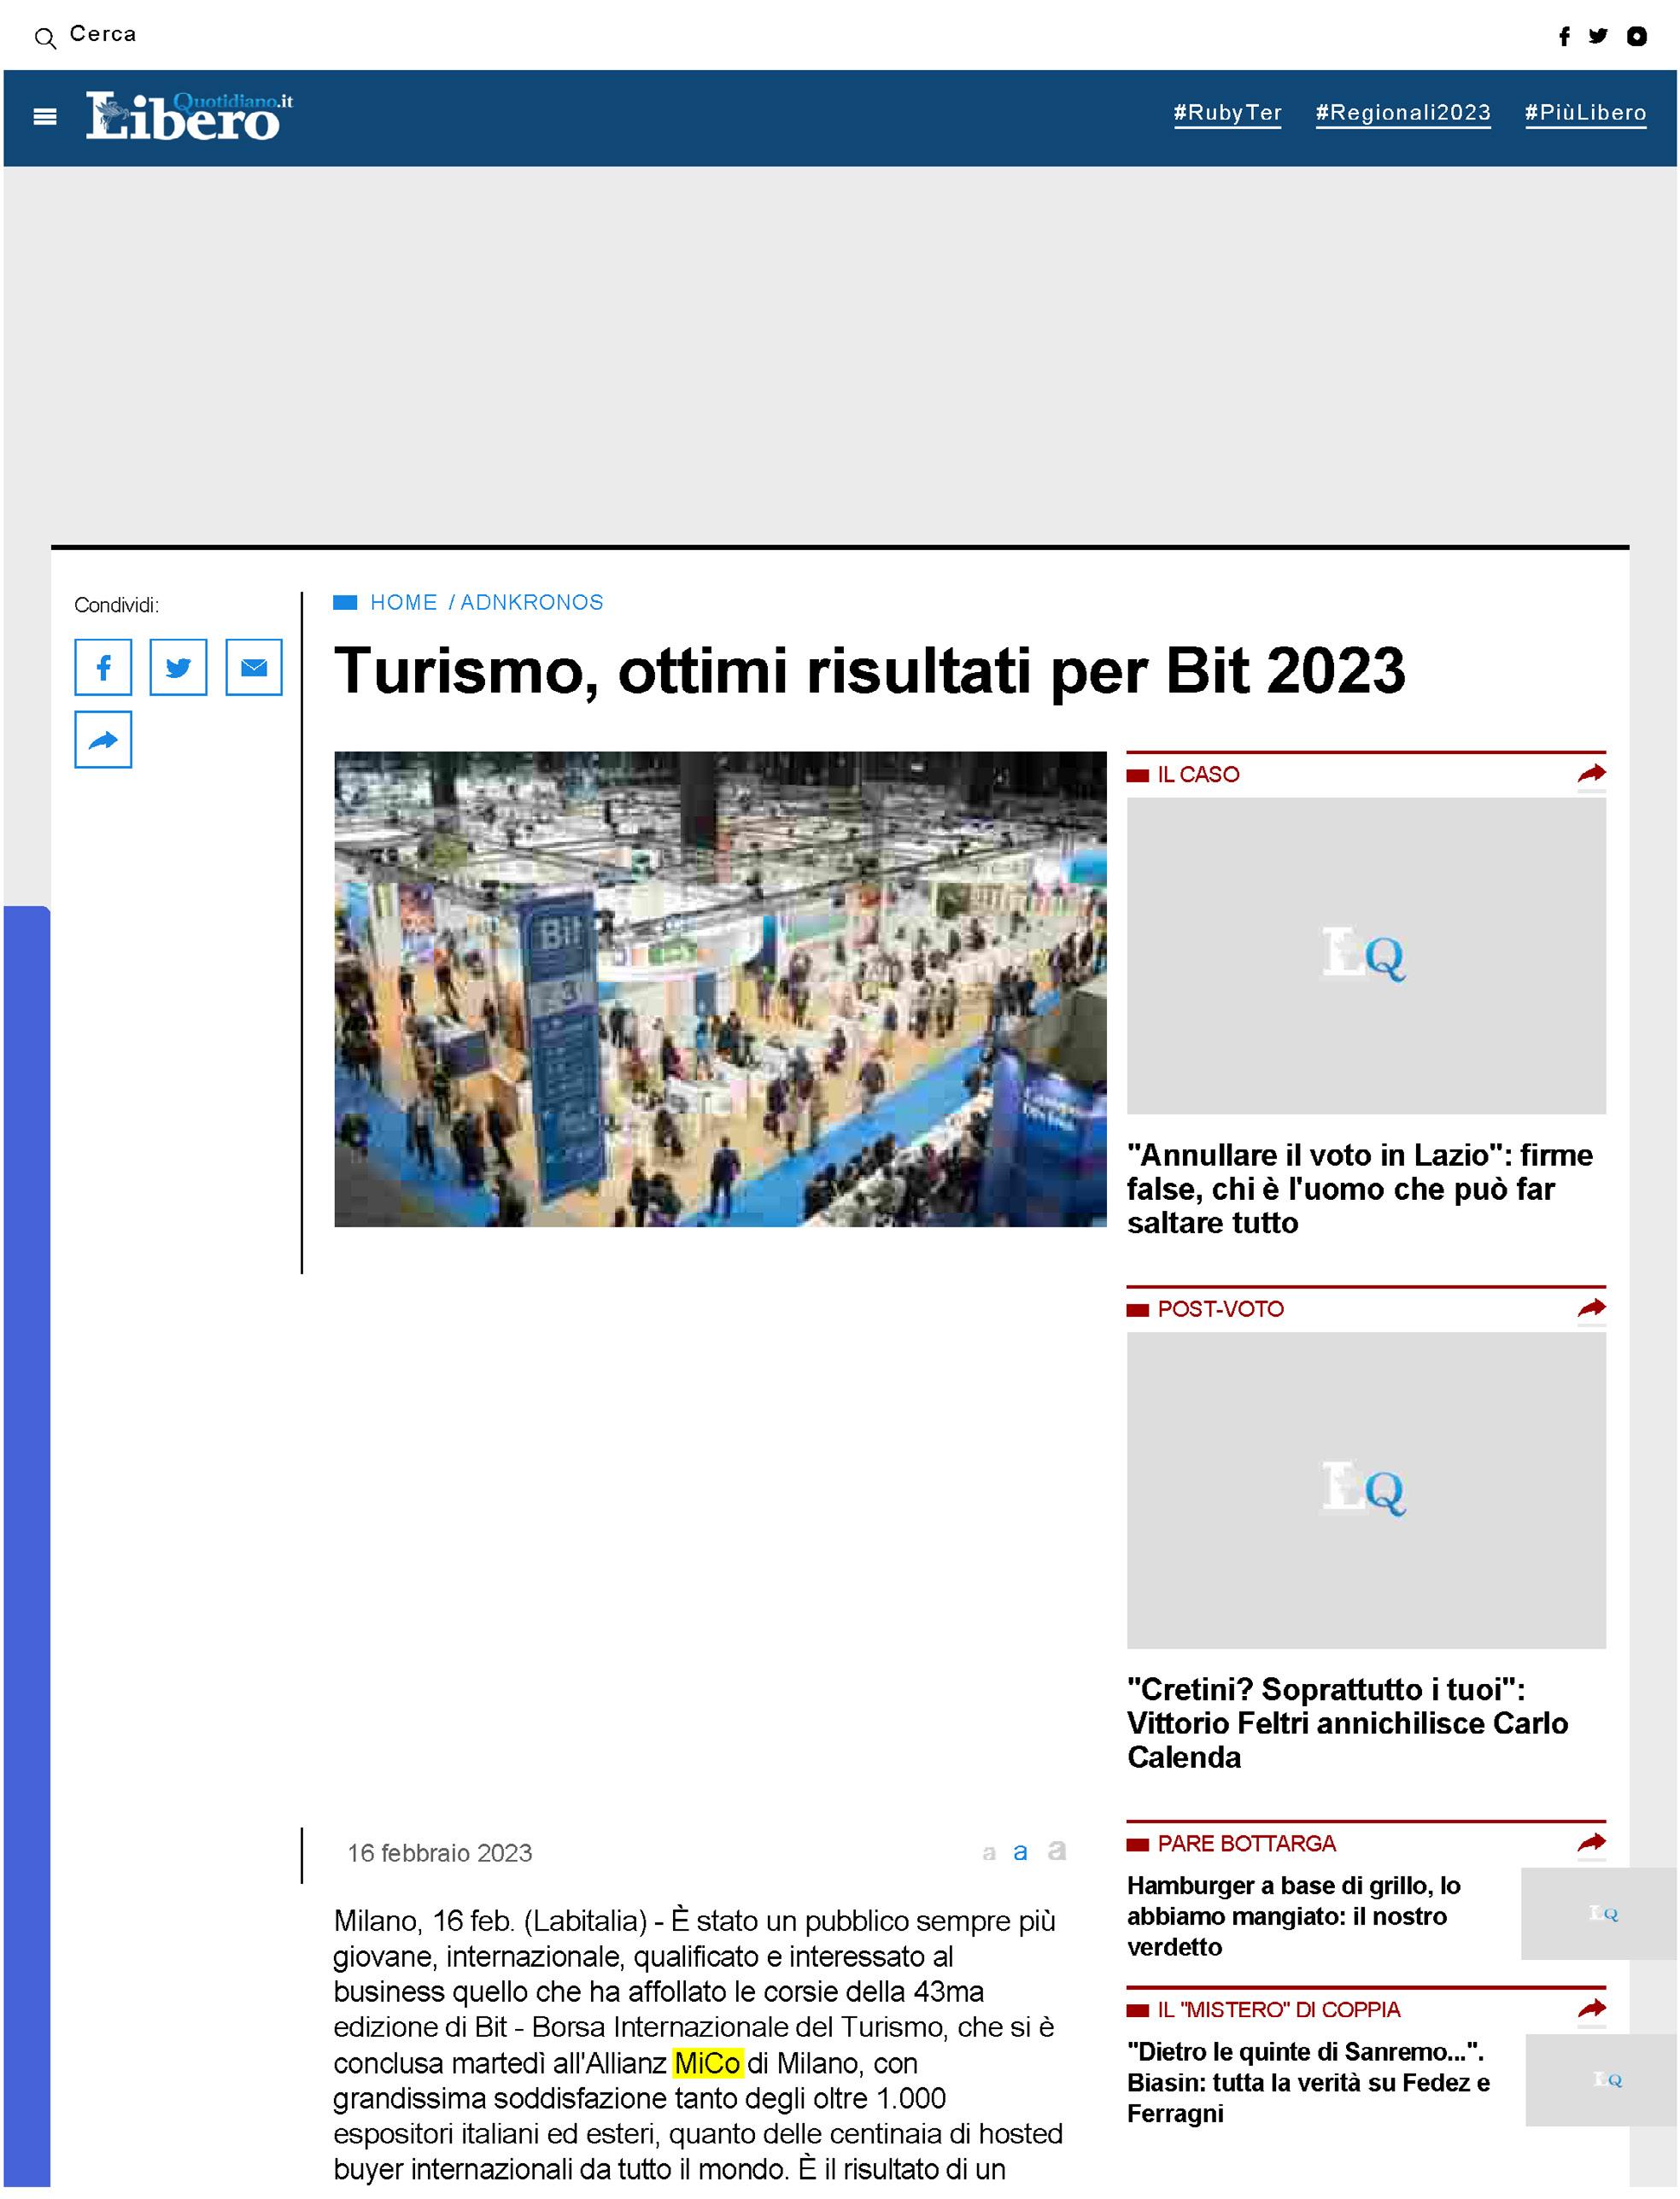Open the hamburger menu icon
1680x2199 pixels.
click(44, 117)
